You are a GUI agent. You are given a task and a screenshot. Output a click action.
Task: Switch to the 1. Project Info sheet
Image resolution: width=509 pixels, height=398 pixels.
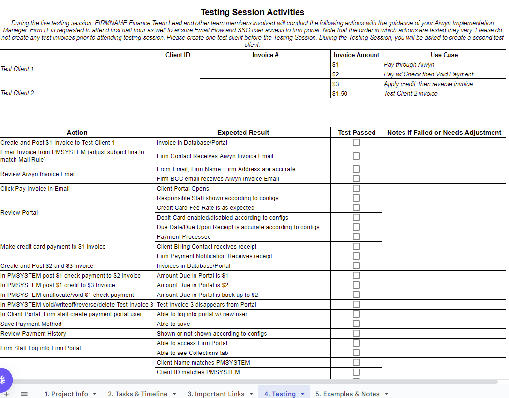(66, 394)
